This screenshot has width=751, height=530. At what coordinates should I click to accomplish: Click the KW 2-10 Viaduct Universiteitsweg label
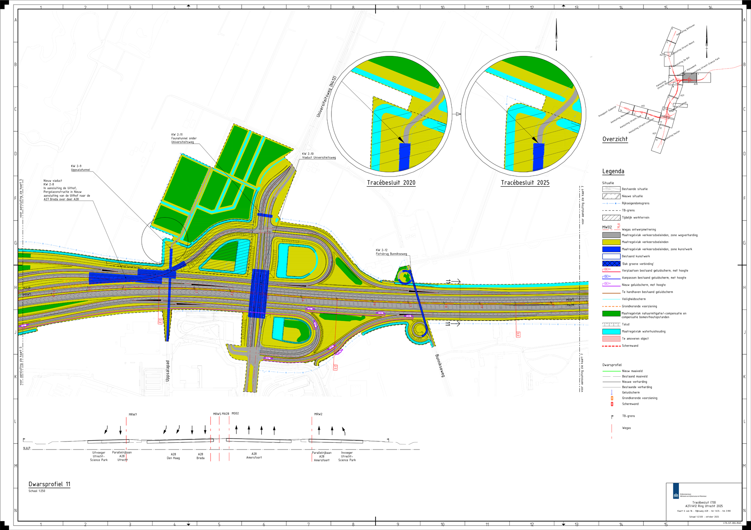point(319,156)
